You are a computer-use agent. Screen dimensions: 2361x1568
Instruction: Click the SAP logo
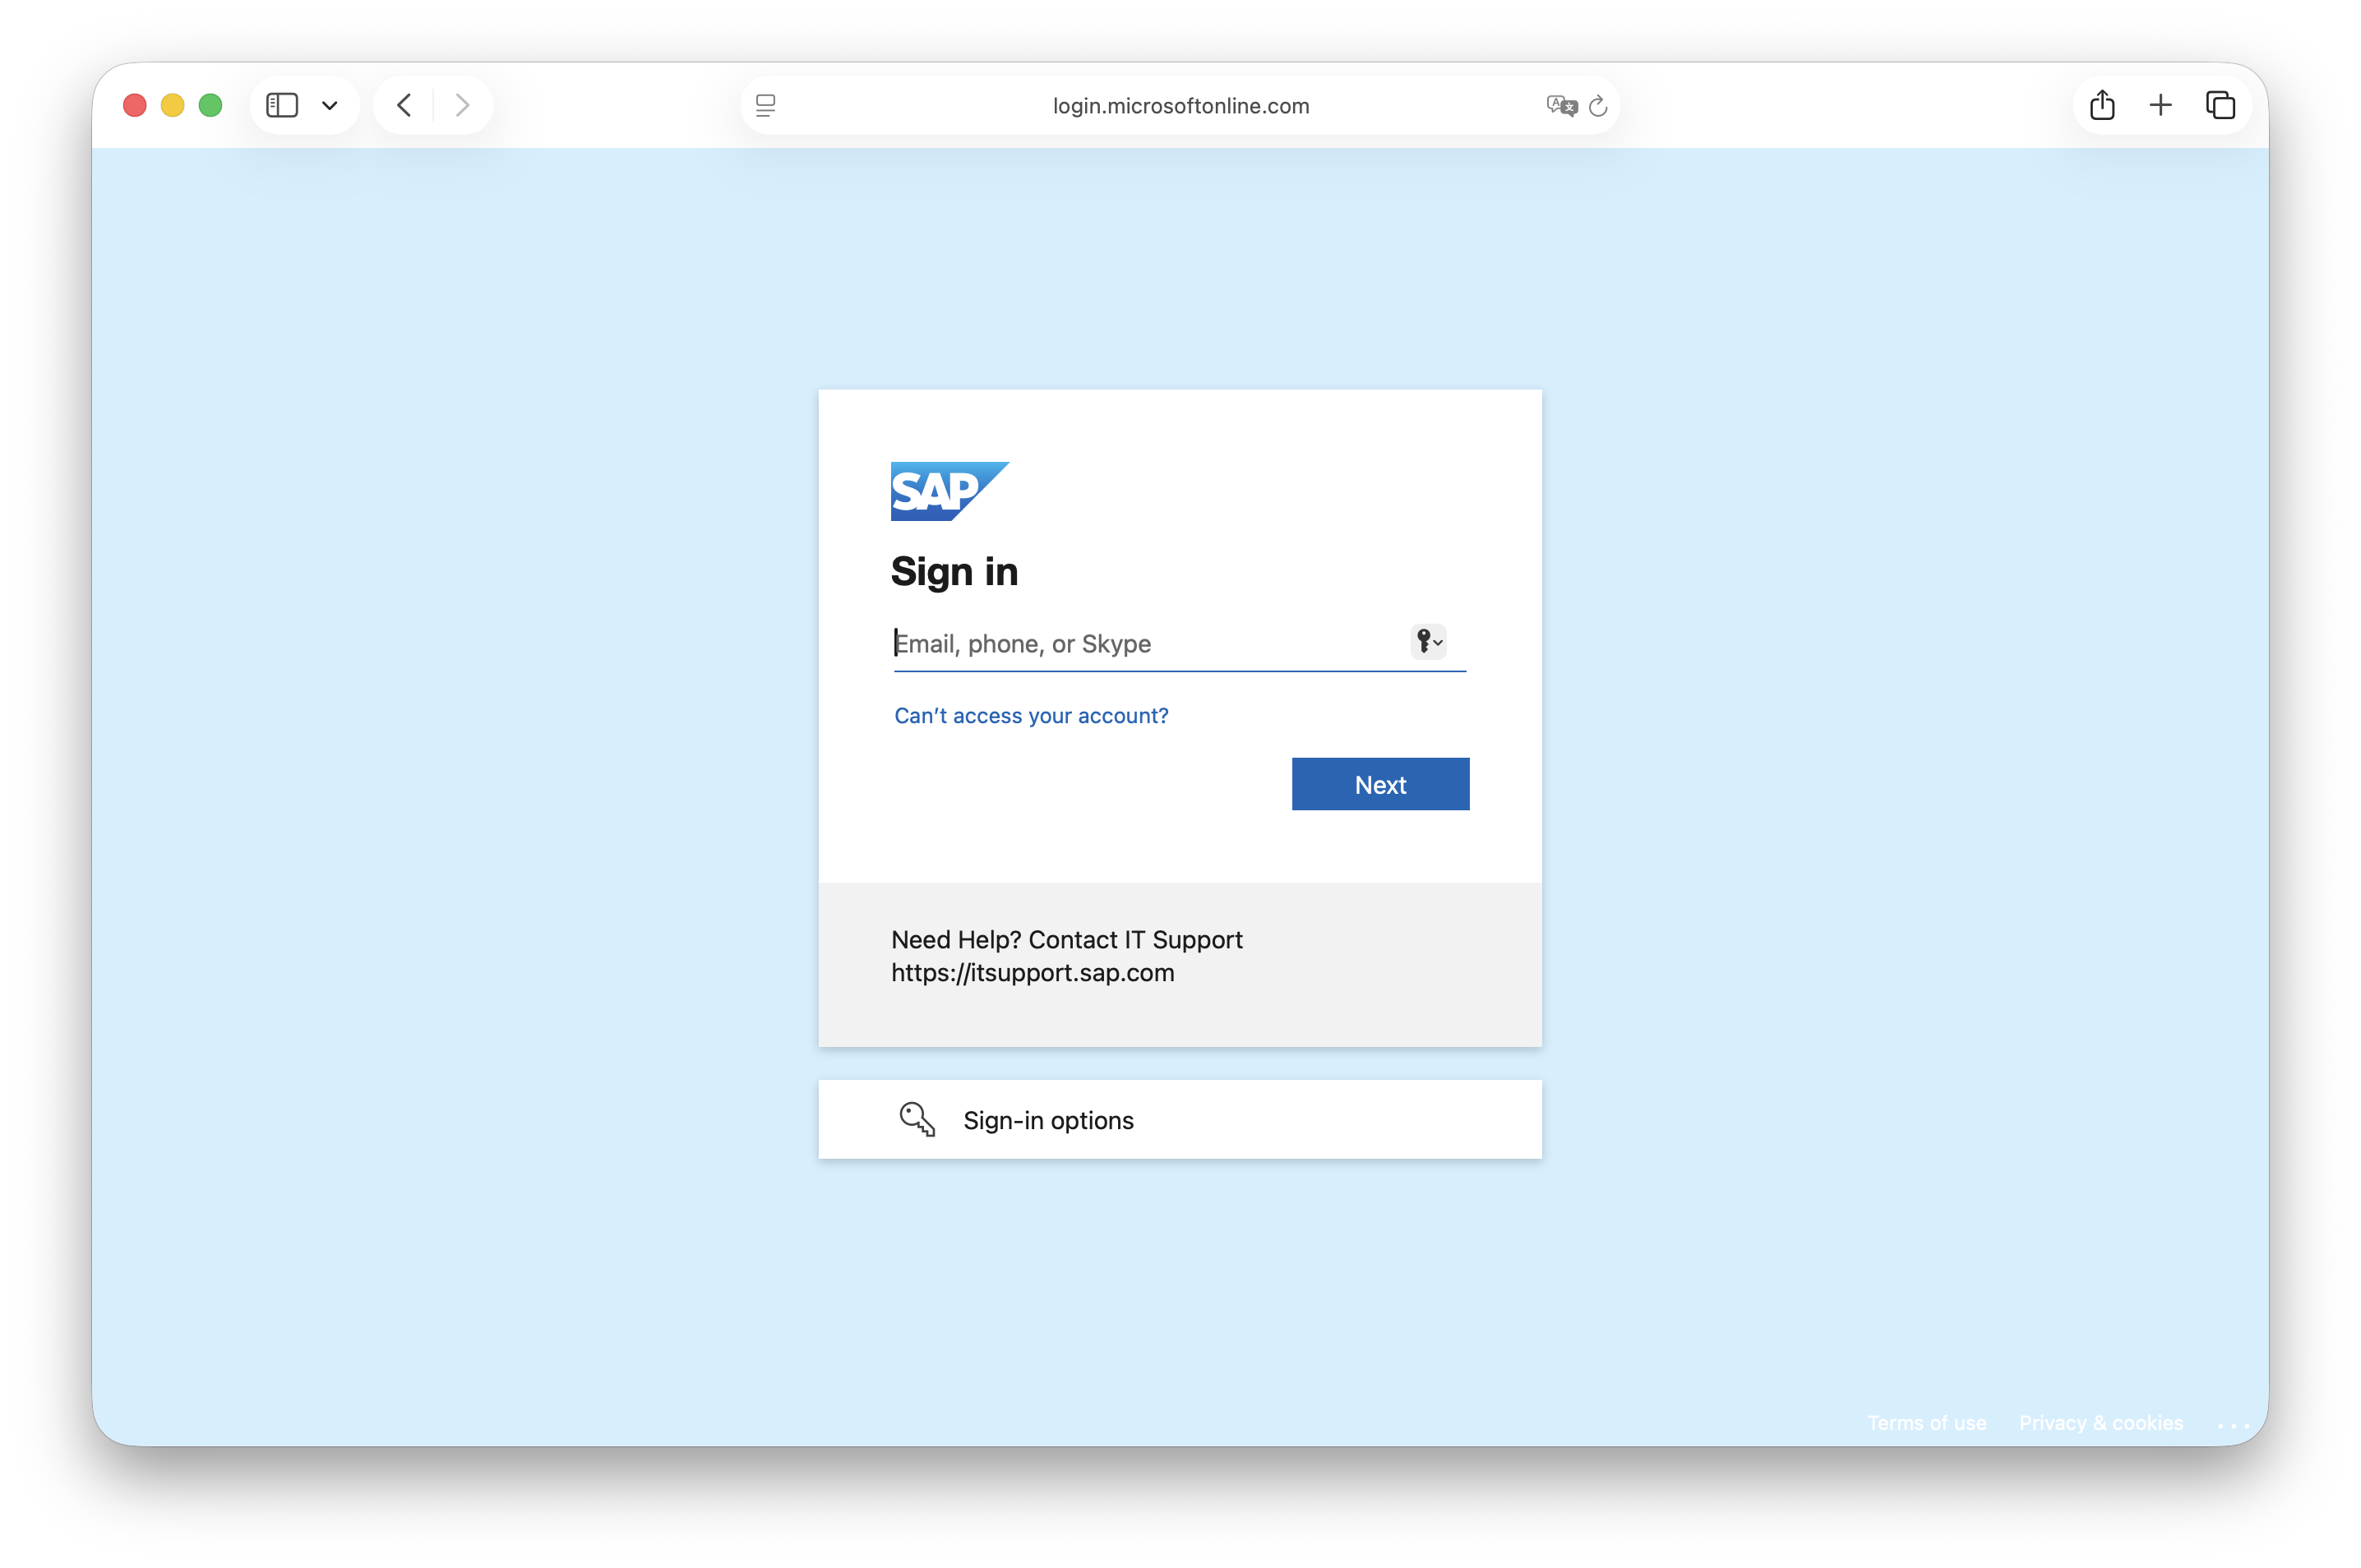949,491
